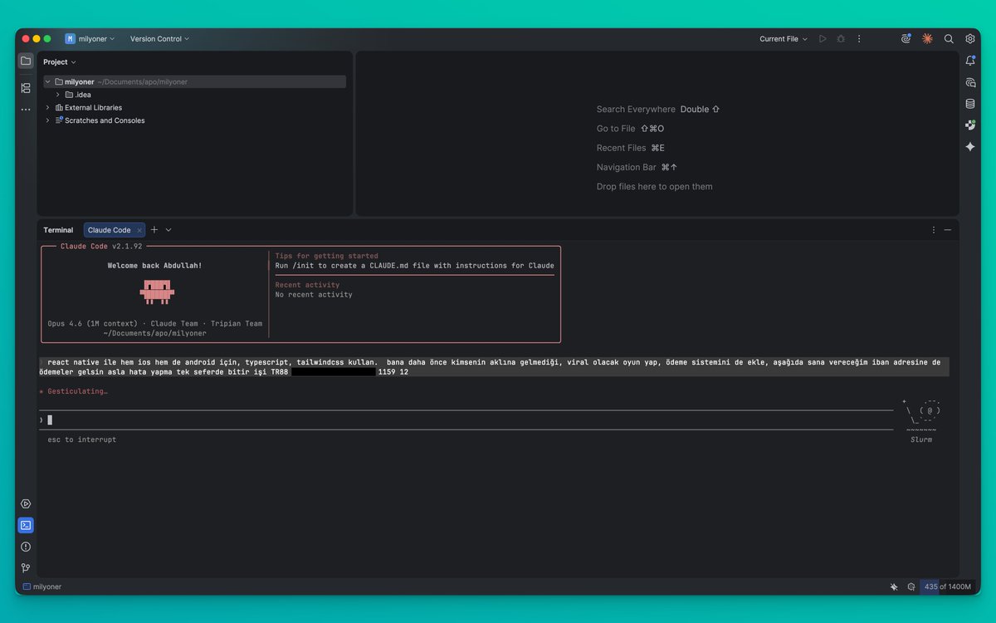The width and height of the screenshot is (996, 623).
Task: Click the pink Claude mascot pixel art
Action: 157,291
